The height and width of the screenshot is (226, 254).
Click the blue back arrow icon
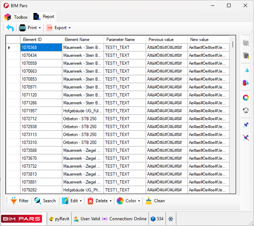10,28
